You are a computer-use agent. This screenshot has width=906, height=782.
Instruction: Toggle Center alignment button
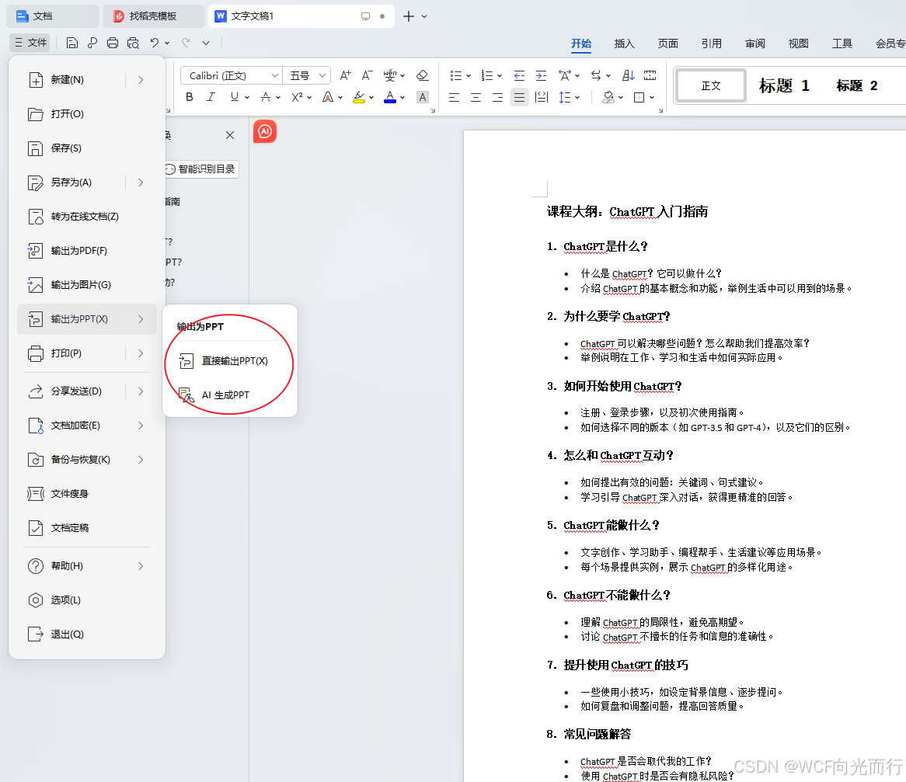pyautogui.click(x=476, y=97)
